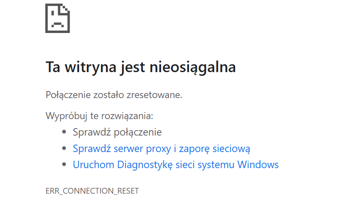Click the ERR_CONNECTION_RESET error code
Viewport: 353px width, 199px height.
[x=92, y=191]
